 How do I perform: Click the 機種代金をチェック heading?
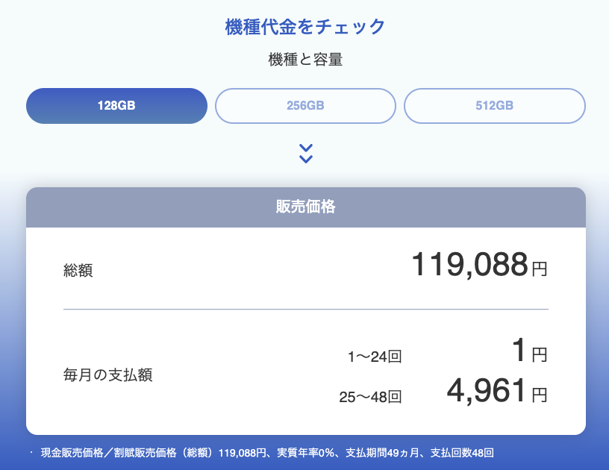coord(305,28)
